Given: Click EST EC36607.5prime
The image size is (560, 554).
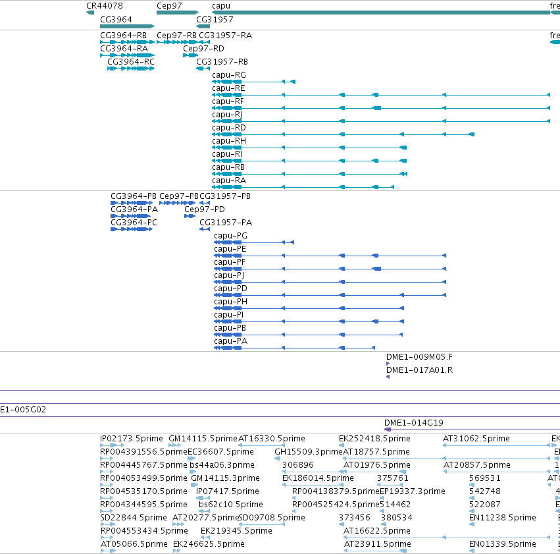Looking at the screenshot, I should click(220, 452).
